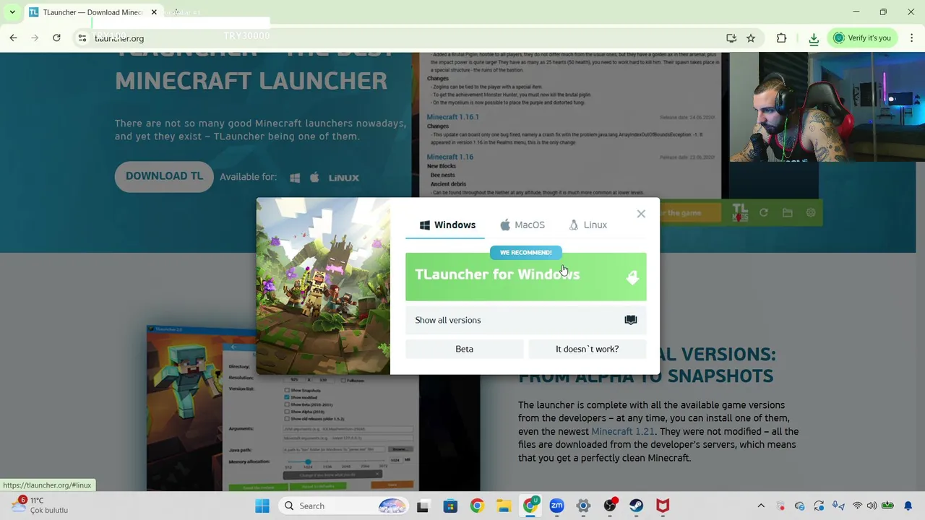Close the download popup with the X
Image resolution: width=925 pixels, height=520 pixels.
[x=641, y=214]
